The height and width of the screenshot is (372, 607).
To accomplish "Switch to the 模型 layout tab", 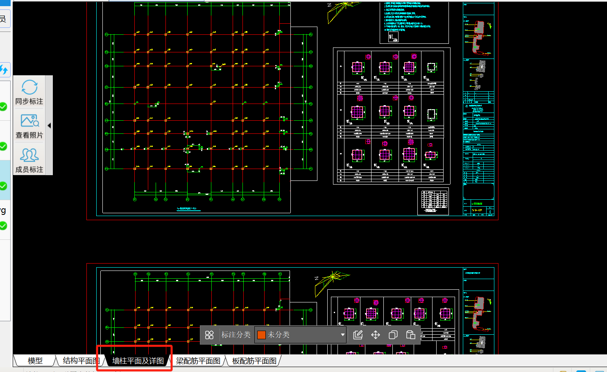I will point(35,361).
